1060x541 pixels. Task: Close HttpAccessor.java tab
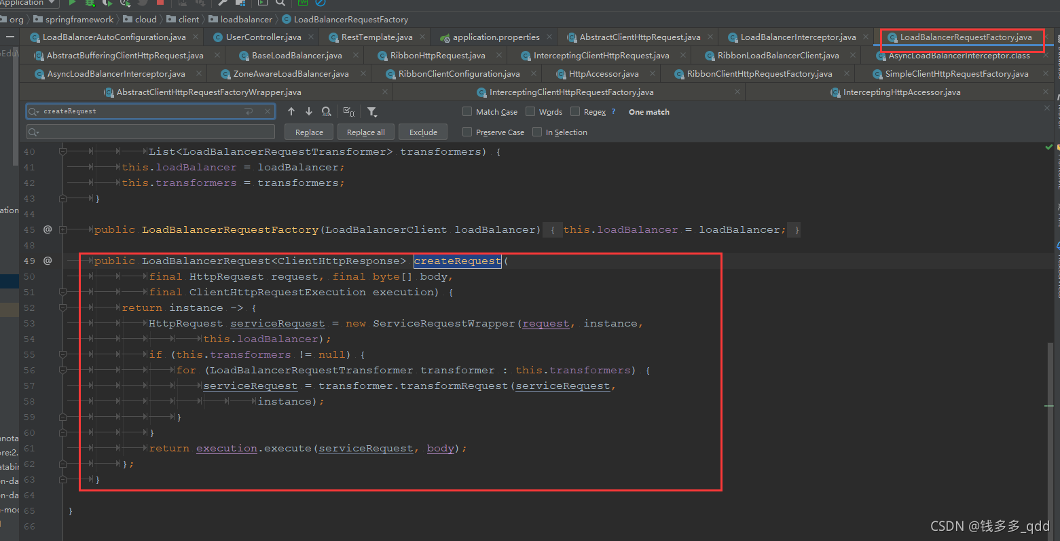click(x=653, y=74)
